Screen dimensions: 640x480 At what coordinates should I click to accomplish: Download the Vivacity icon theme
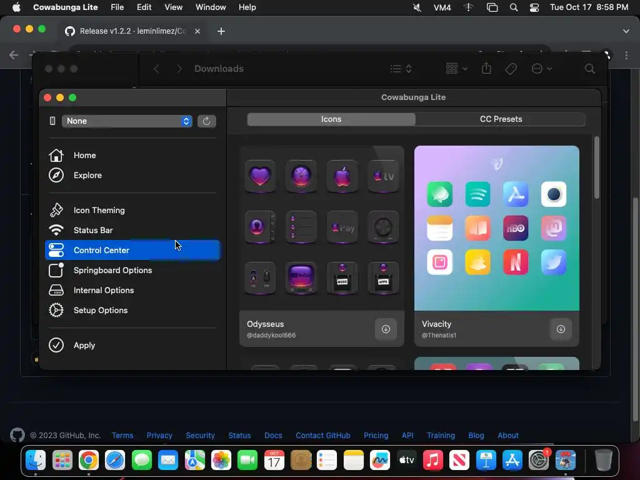click(561, 329)
